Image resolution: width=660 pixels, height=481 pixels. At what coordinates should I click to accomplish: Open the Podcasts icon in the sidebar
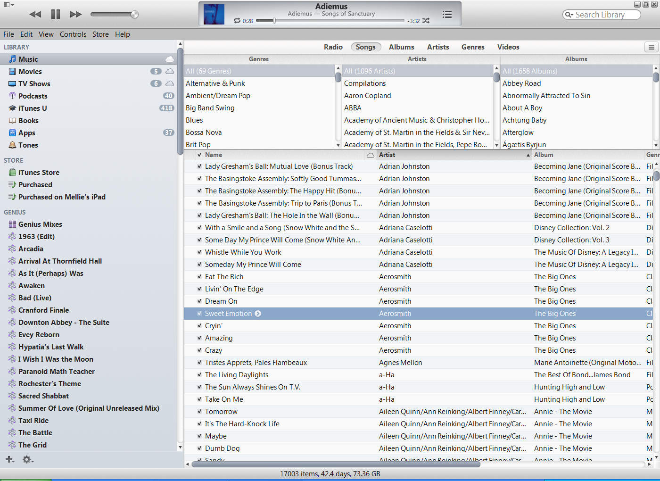click(x=13, y=96)
